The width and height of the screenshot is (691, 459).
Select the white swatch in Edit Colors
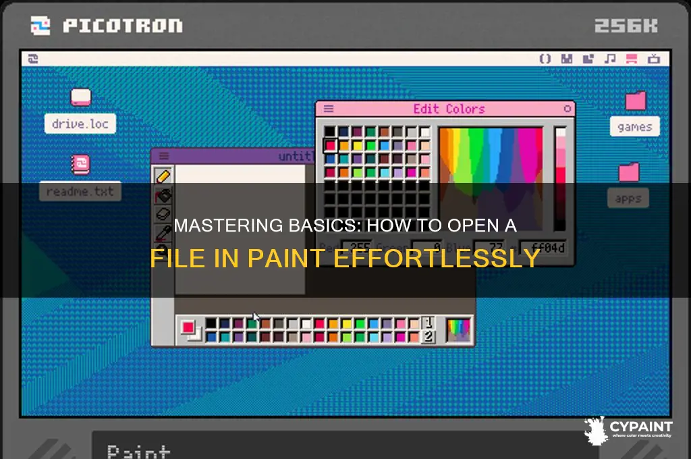425,132
